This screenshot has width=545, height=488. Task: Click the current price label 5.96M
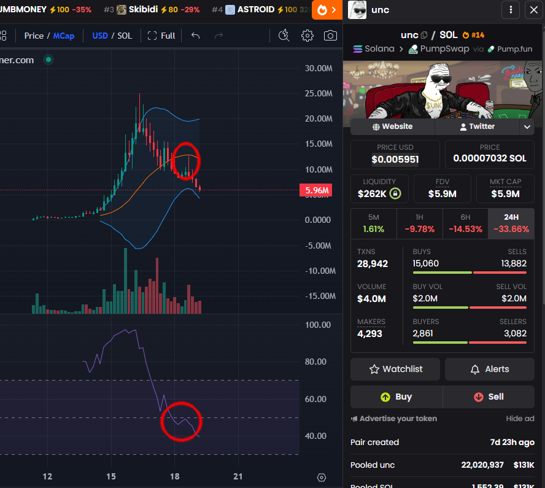[x=315, y=190]
